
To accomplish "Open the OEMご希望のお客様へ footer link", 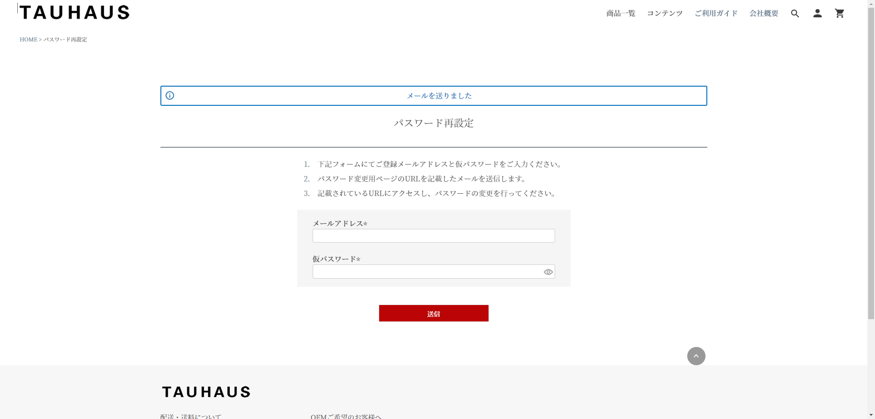I will 346,416.
